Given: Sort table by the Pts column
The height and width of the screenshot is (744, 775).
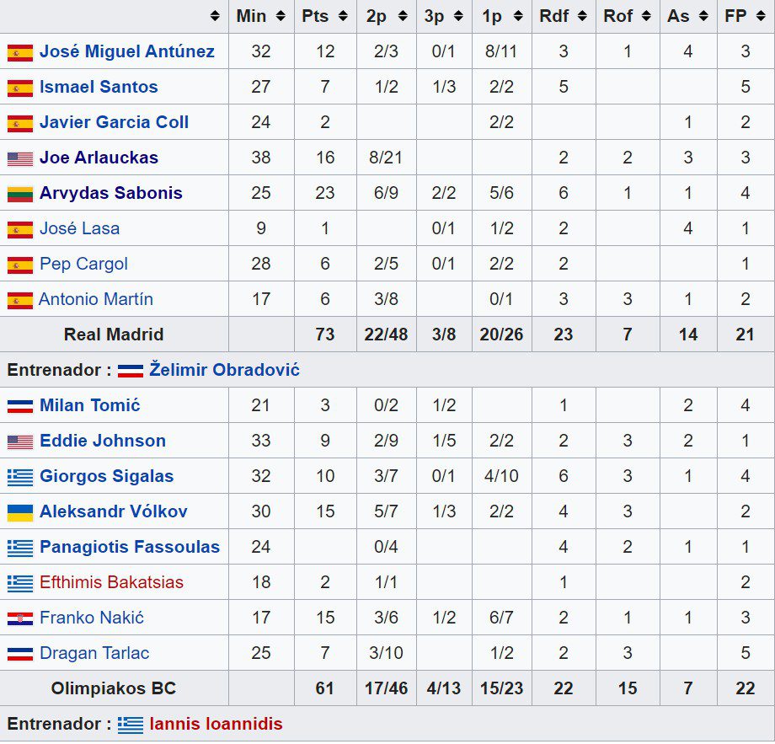Looking at the screenshot, I should (x=325, y=16).
